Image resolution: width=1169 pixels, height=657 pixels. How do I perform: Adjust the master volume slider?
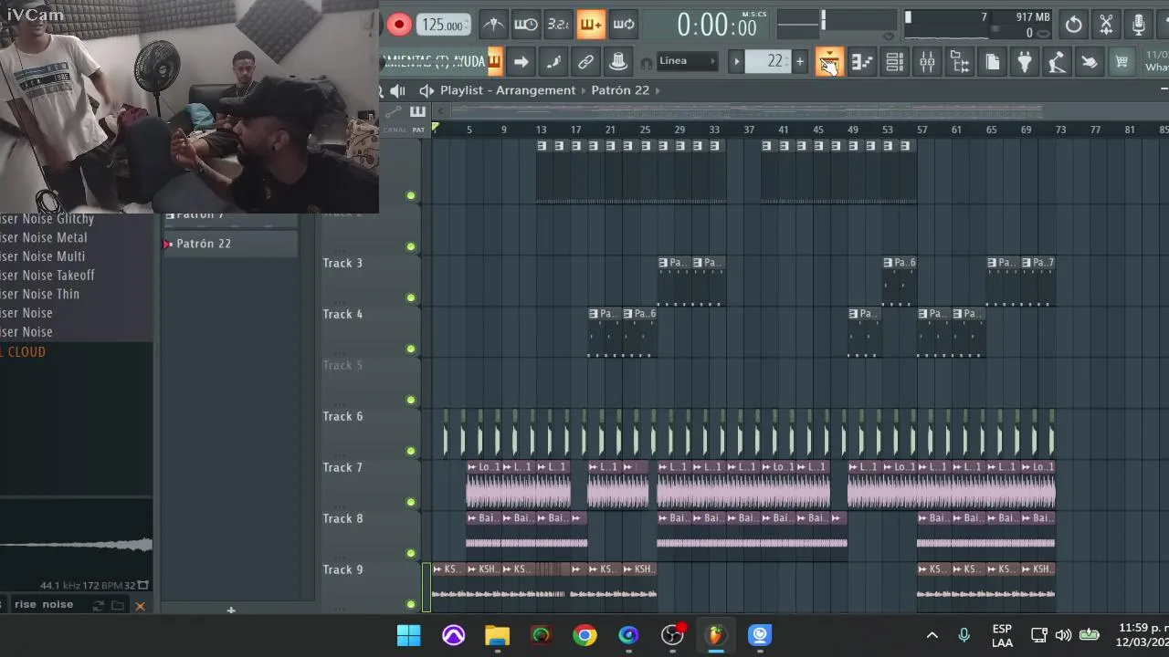822,20
